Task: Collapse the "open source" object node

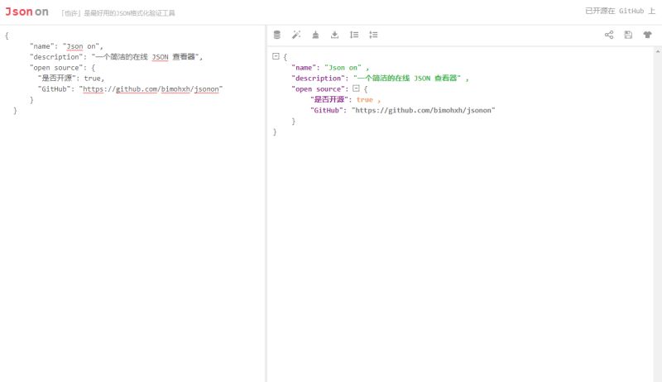Action: (356, 88)
